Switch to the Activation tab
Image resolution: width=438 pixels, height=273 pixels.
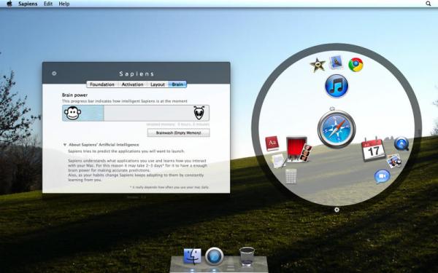(132, 84)
